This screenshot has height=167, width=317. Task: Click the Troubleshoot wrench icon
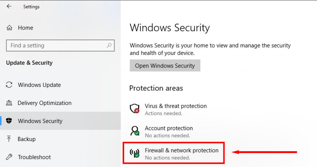pyautogui.click(x=9, y=157)
